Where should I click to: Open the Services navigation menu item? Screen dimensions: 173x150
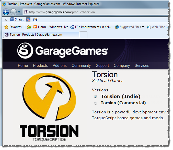(142, 66)
